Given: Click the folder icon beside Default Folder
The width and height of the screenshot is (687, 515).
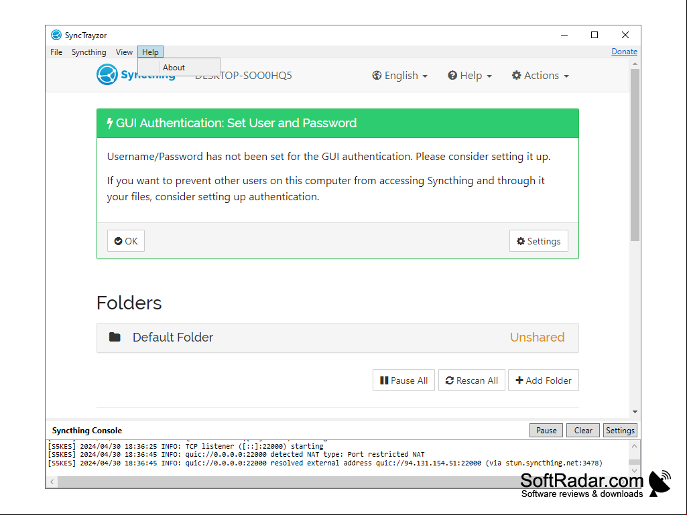Looking at the screenshot, I should pos(115,337).
